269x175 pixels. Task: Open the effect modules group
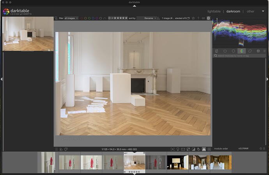[258, 51]
